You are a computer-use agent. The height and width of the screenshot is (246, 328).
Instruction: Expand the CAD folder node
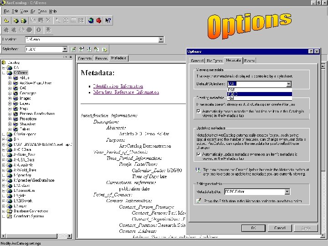[x=10, y=88]
